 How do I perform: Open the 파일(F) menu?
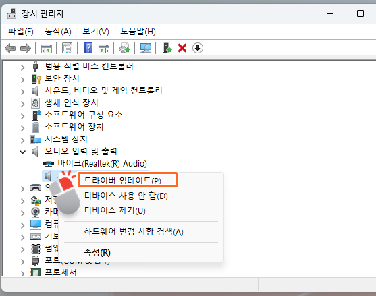pyautogui.click(x=21, y=32)
